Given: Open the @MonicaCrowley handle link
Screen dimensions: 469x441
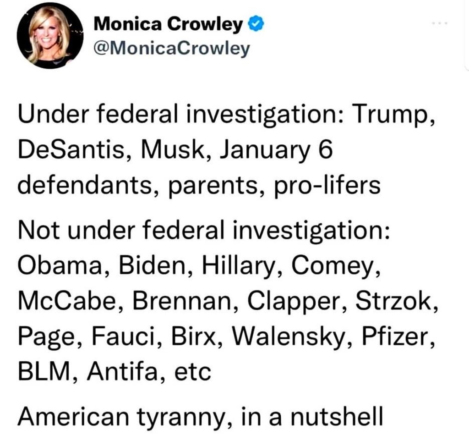Looking at the screenshot, I should click(171, 47).
